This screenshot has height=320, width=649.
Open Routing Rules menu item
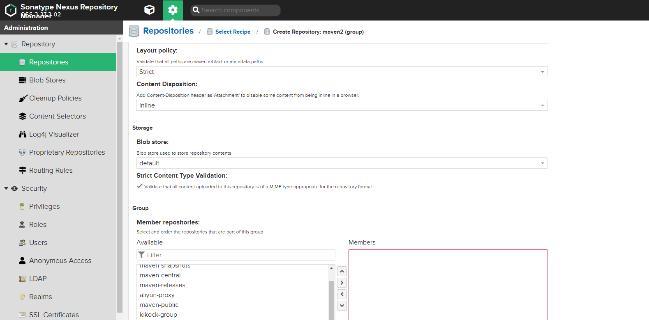point(58,170)
